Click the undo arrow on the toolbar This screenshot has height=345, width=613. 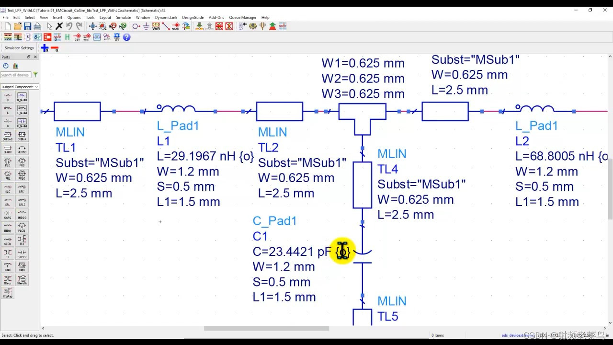coord(70,26)
